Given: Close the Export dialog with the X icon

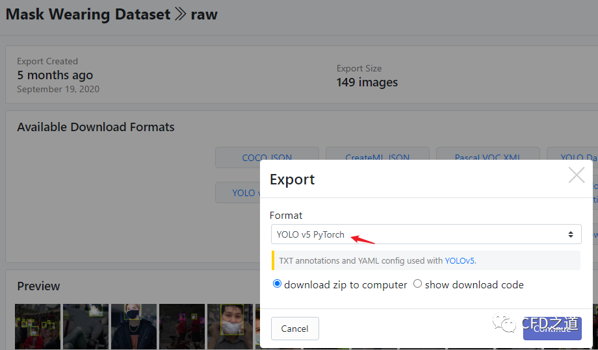Looking at the screenshot, I should 576,175.
